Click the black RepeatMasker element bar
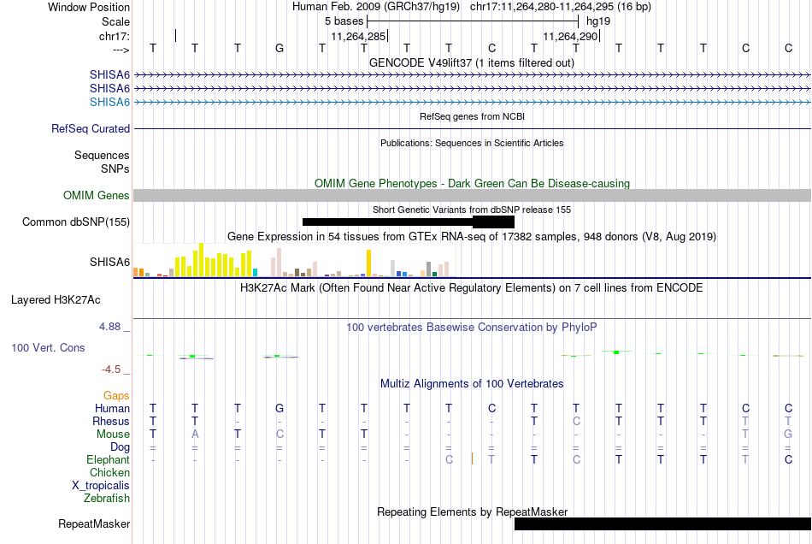This screenshot has width=812, height=544. tap(662, 523)
